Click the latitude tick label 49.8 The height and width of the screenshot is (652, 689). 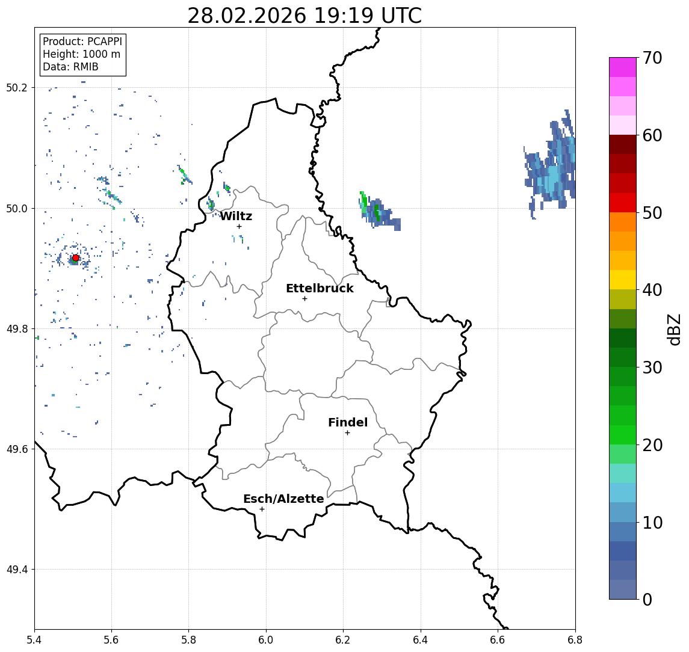(x=17, y=328)
